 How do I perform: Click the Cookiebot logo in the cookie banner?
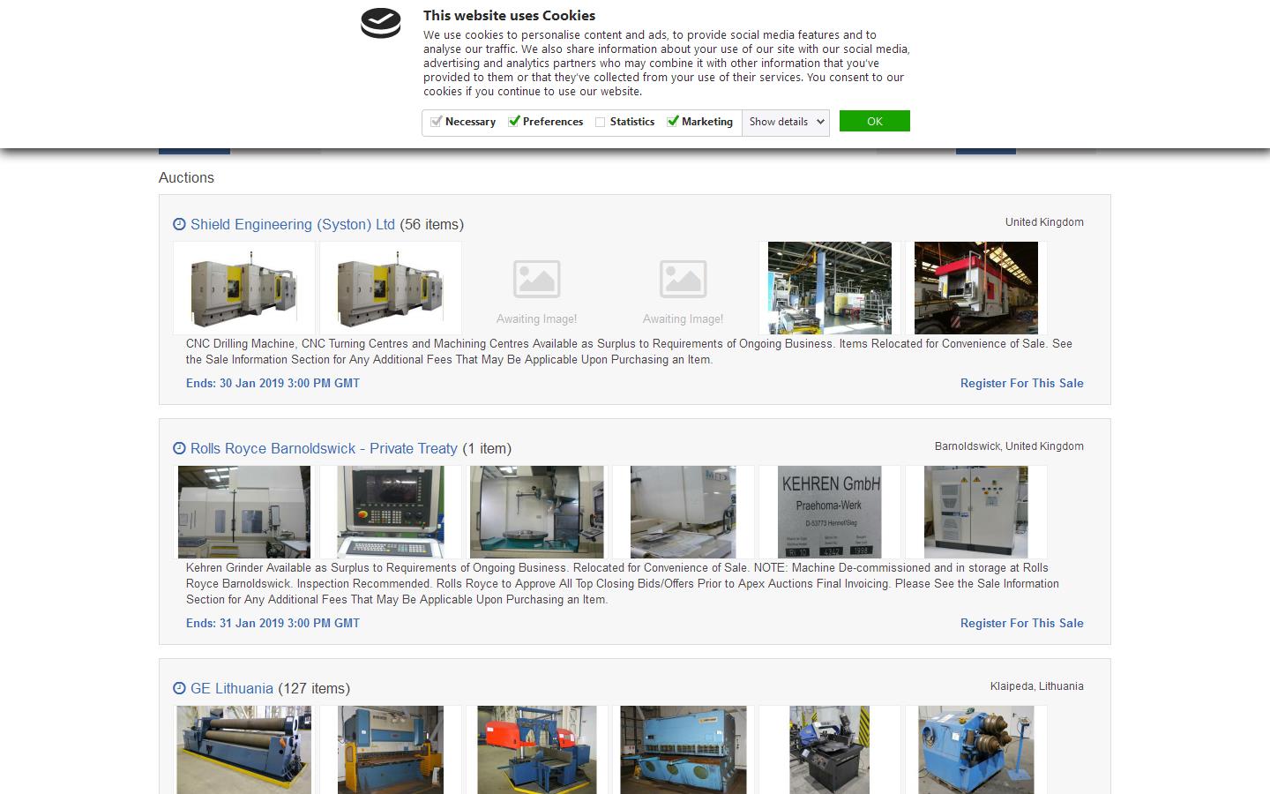[x=379, y=25]
